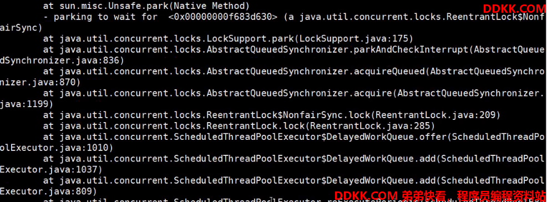Click the 'nizer.java:870)' wrapped text
The width and height of the screenshot is (547, 202).
pos(40,82)
